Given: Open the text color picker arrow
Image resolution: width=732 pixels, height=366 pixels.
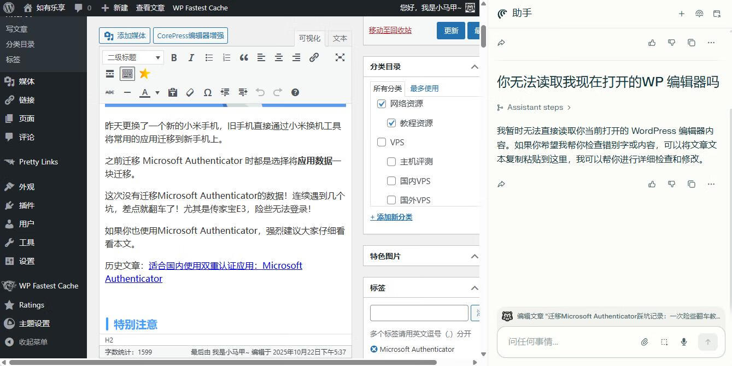Looking at the screenshot, I should (x=157, y=92).
